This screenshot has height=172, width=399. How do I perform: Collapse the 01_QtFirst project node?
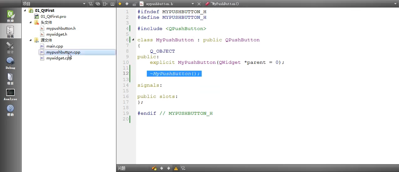[25, 10]
